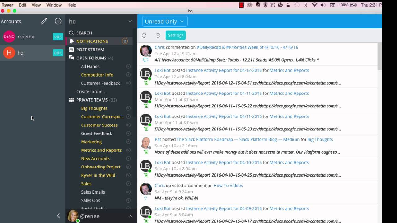
Task: Click Loki Bot avatar for 04-12-2016 report
Action: click(x=146, y=74)
